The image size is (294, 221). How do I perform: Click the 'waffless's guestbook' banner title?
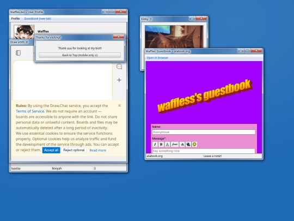[204, 96]
